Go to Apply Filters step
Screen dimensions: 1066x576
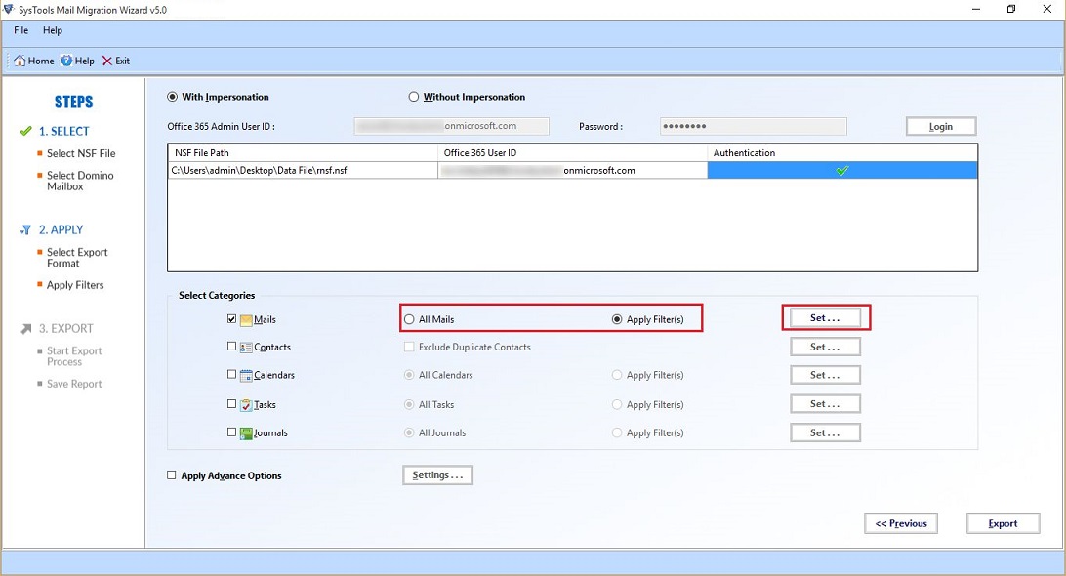coord(75,286)
